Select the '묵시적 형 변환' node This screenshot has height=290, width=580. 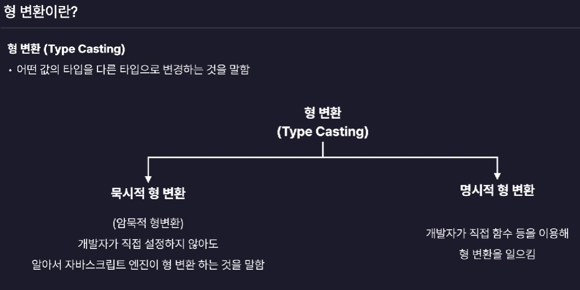tap(148, 193)
